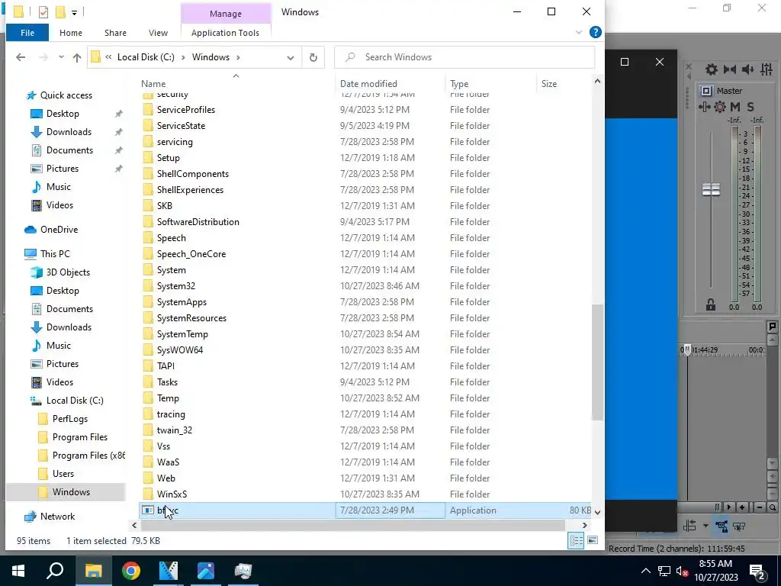Screen dimensions: 781x586
Task: Toggle auto ripple icon in timeline toolbar
Action: click(x=689, y=526)
